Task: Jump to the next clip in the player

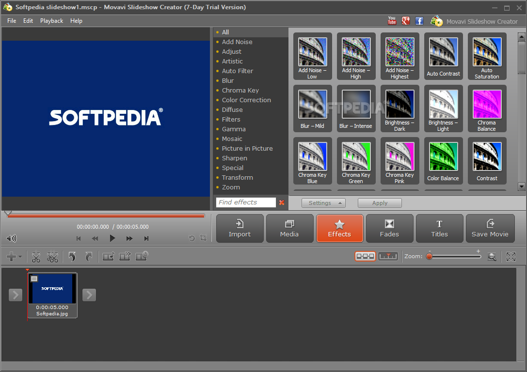Action: (146, 238)
